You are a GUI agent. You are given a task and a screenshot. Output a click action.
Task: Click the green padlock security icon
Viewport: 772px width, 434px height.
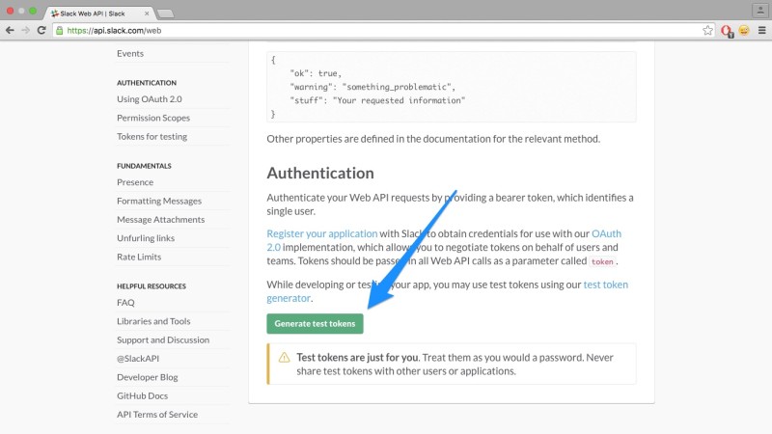coord(60,31)
